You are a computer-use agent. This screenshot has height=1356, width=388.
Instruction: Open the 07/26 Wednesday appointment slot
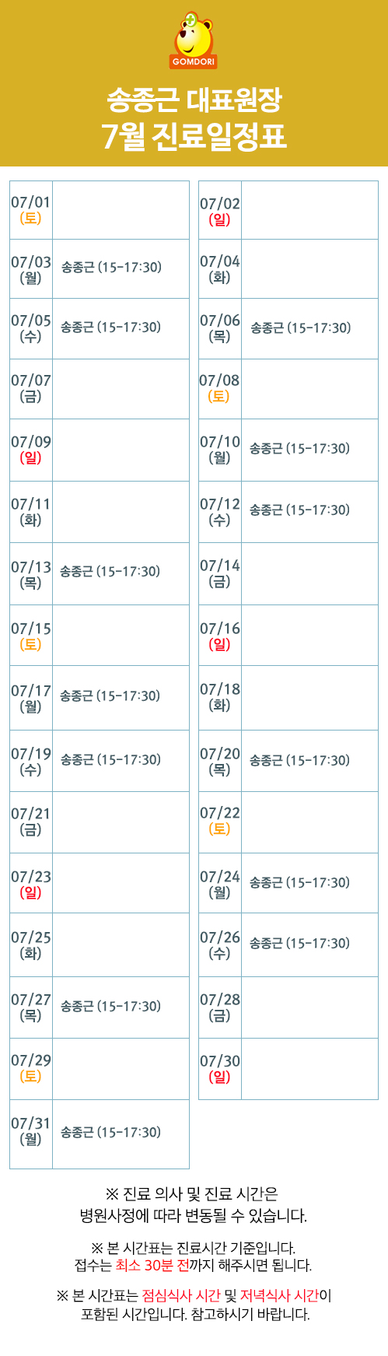[x=299, y=944]
